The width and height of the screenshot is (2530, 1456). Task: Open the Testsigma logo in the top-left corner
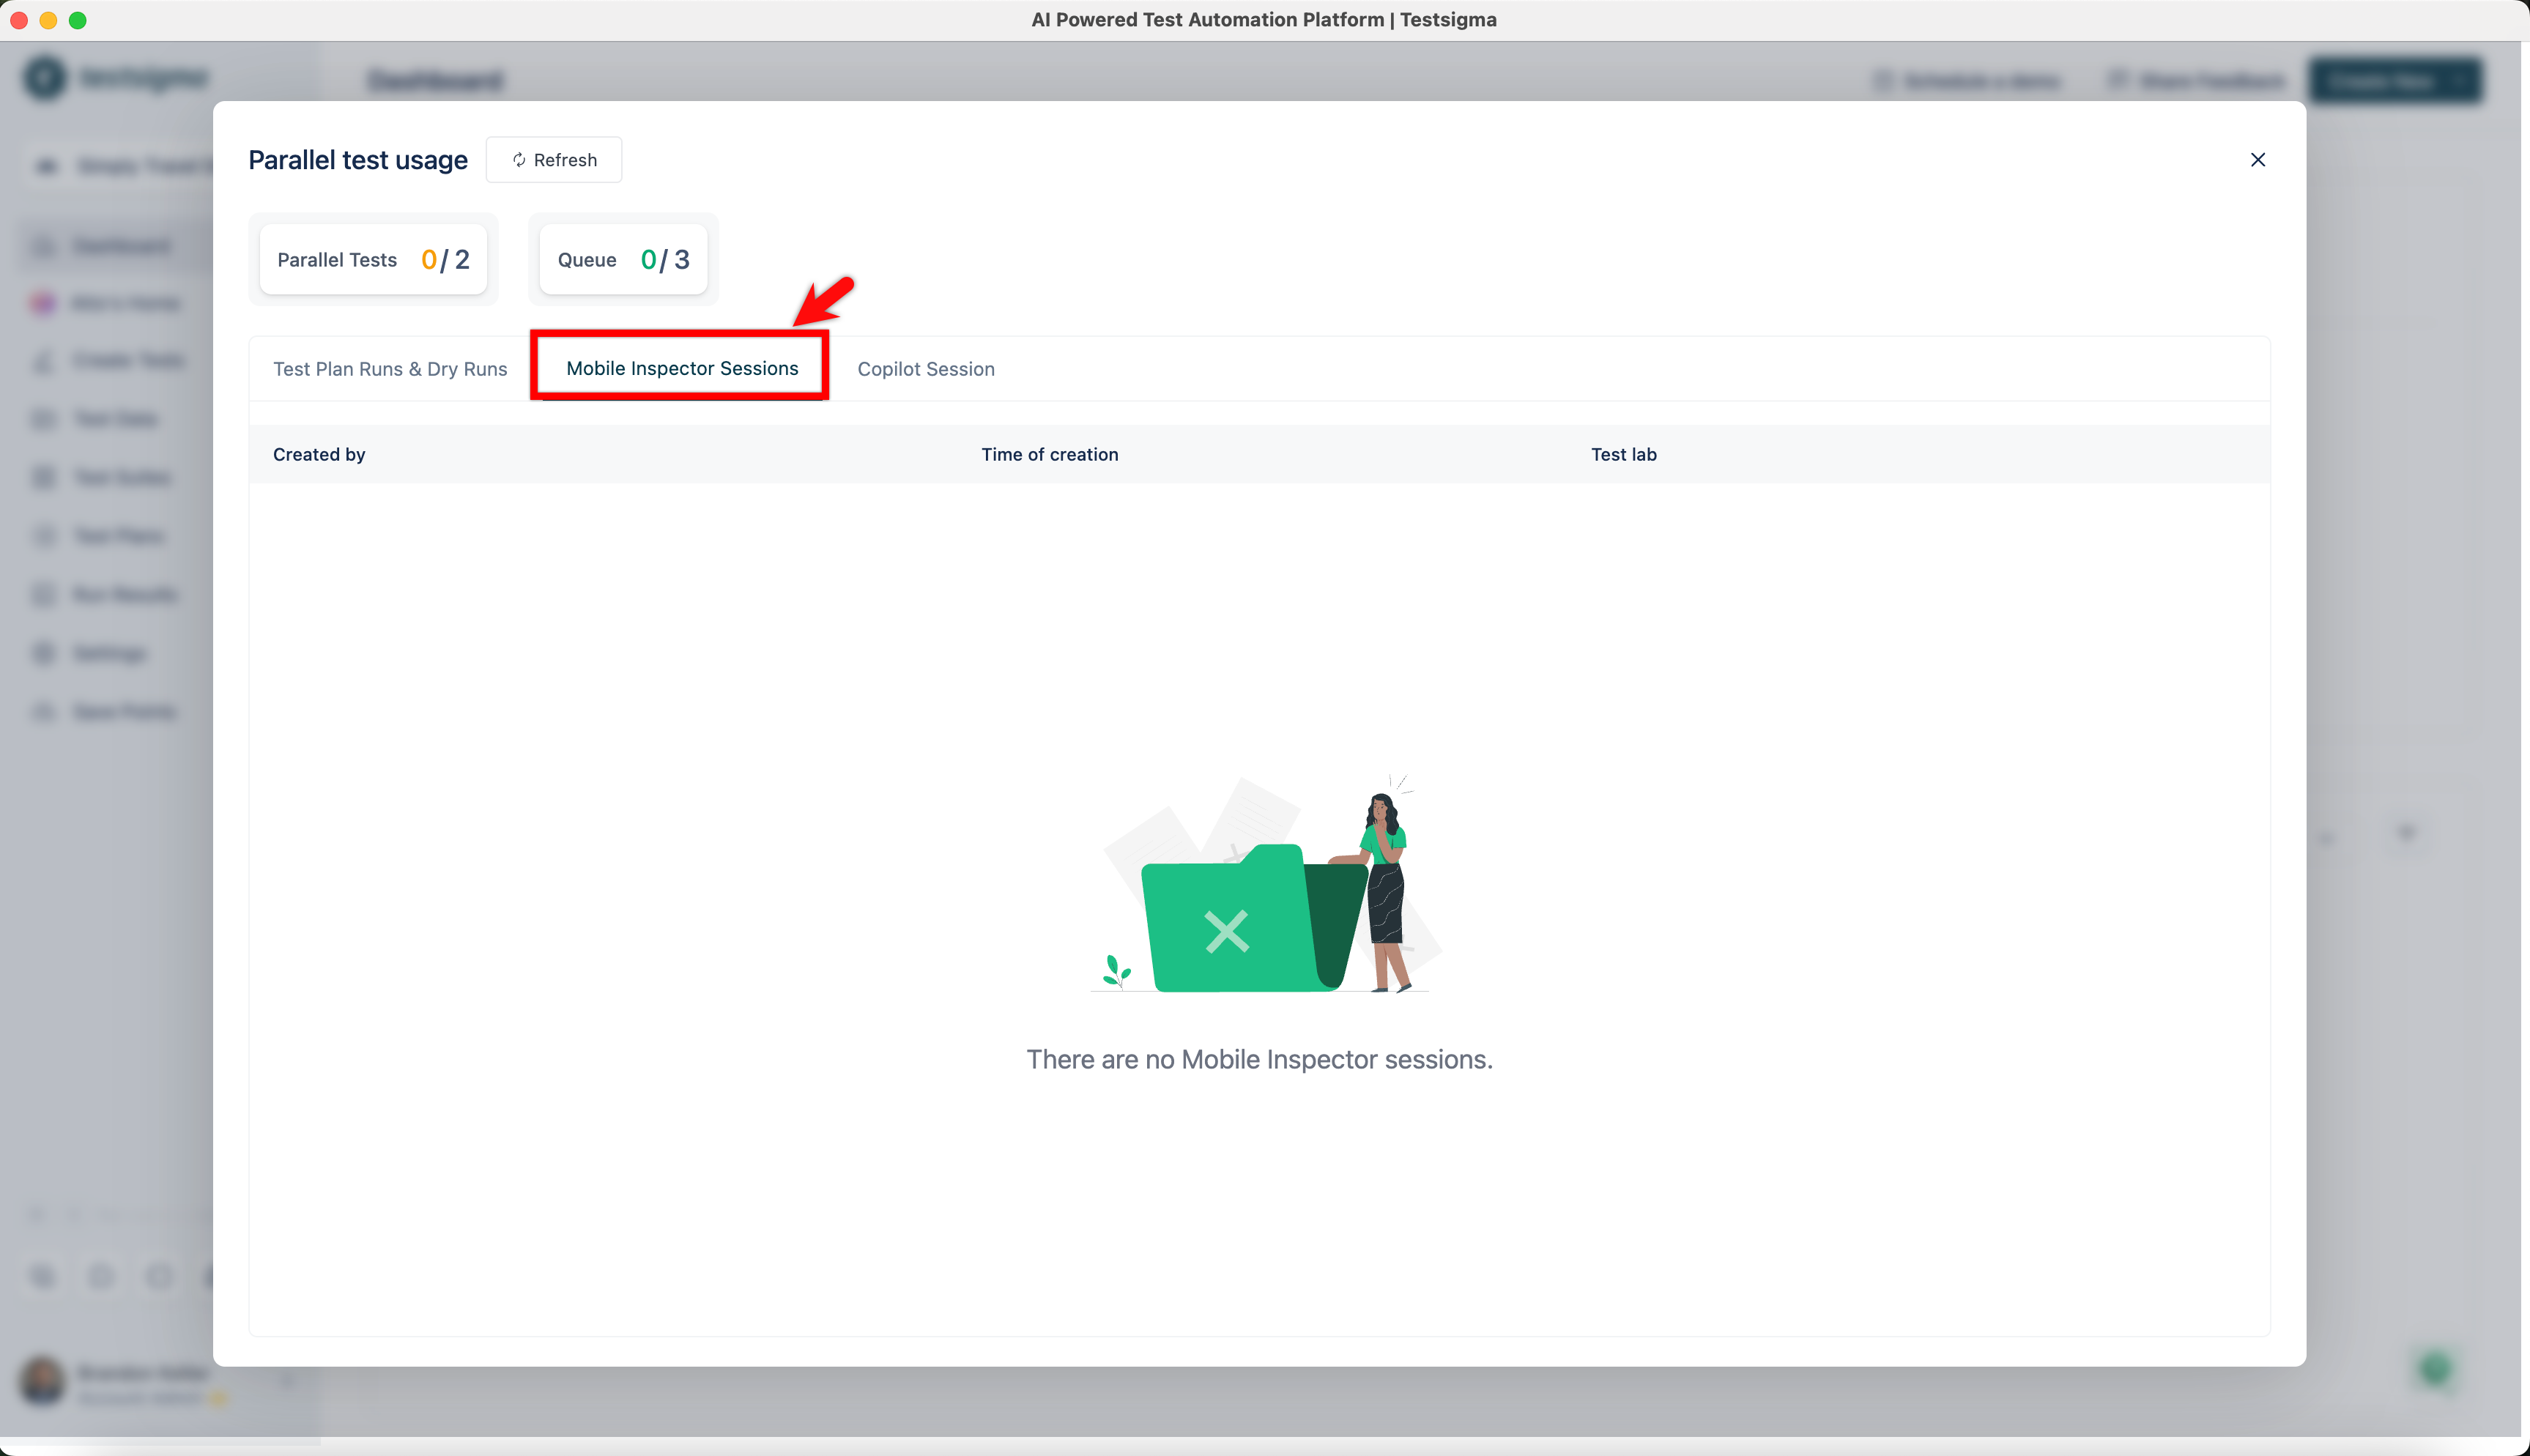click(44, 77)
